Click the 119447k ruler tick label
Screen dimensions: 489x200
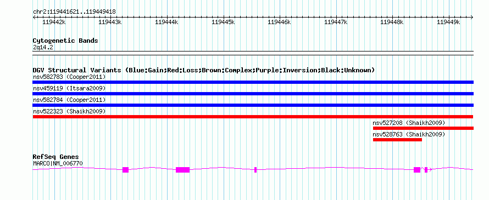(x=336, y=22)
